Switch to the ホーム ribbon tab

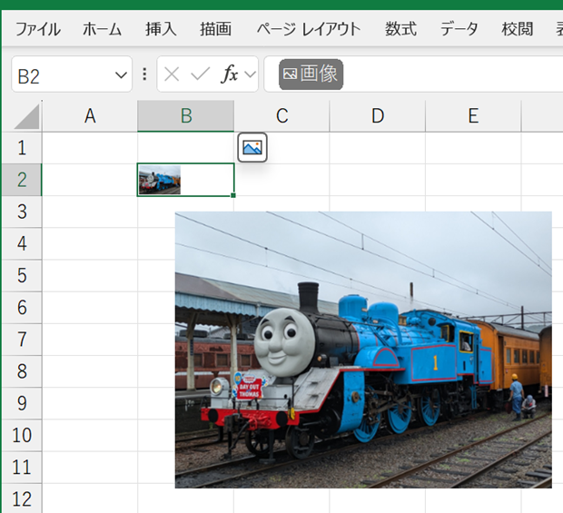[103, 29]
